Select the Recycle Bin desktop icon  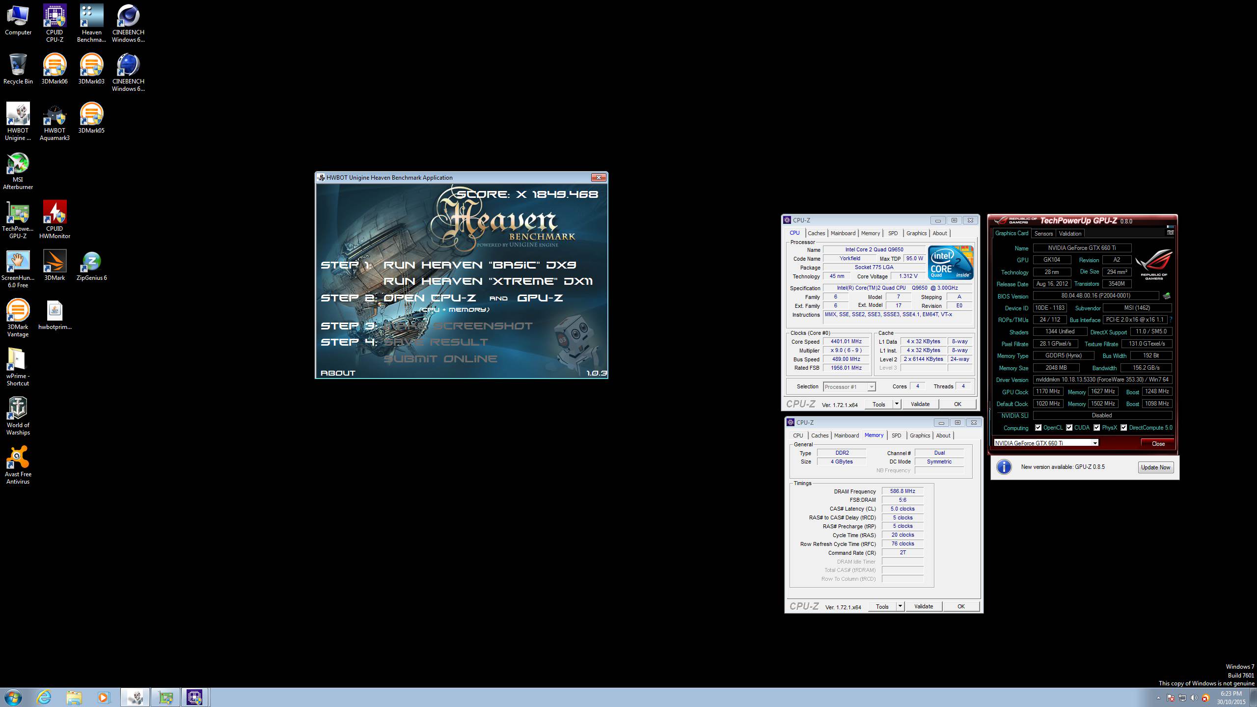18,69
